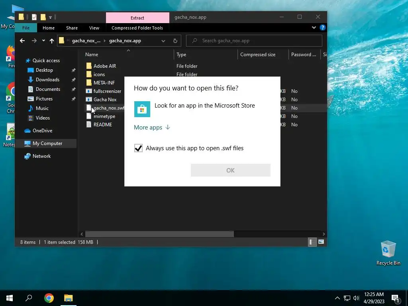This screenshot has width=408, height=306.
Task: Launch Chrome from the taskbar
Action: coord(49,298)
